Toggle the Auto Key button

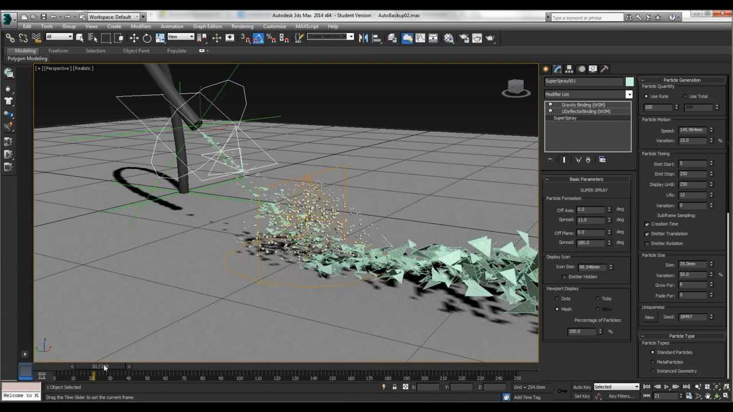[581, 387]
